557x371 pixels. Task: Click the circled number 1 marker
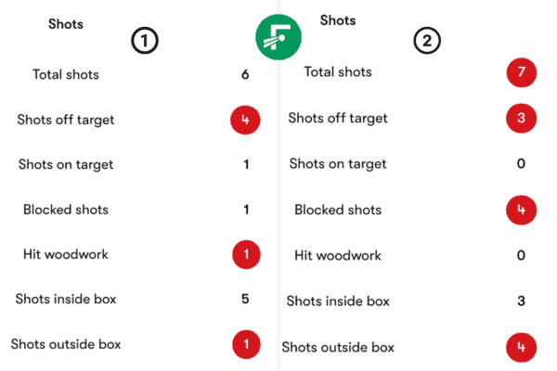145,41
